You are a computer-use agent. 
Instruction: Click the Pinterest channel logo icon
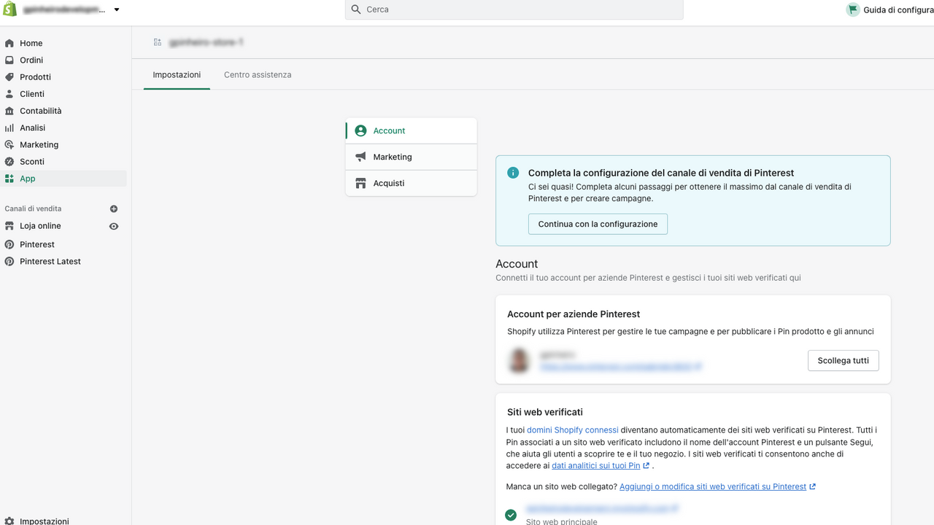(x=9, y=244)
